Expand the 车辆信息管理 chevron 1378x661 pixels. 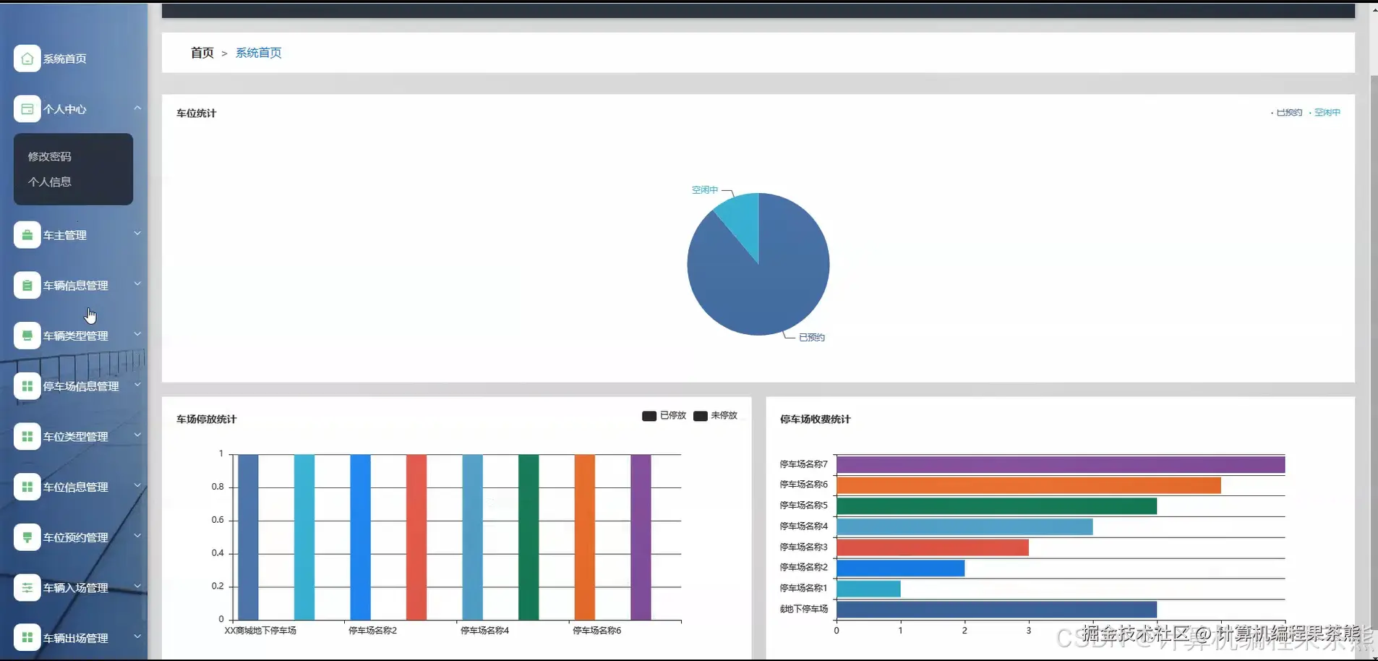pos(137,284)
